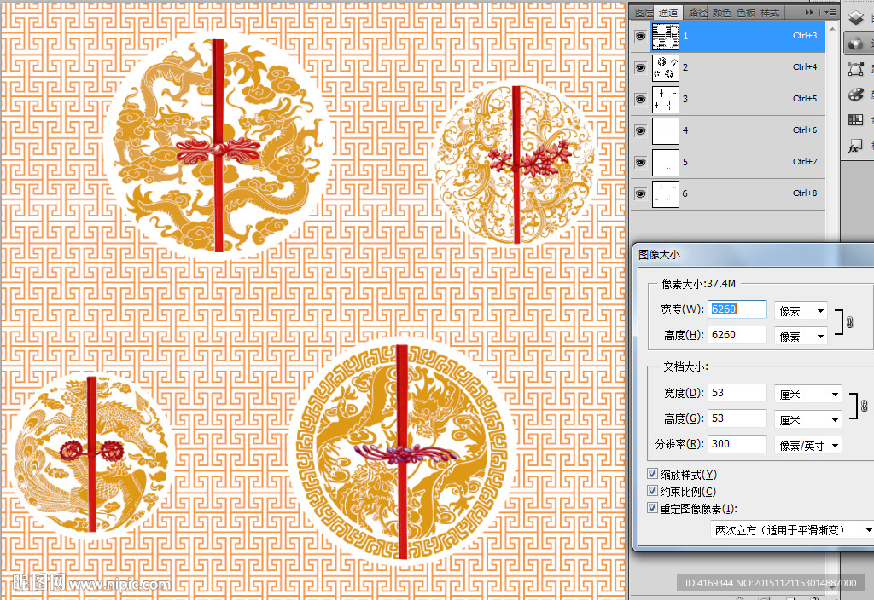
Task: Open the channels panel flyout menu icon
Action: coord(830,13)
